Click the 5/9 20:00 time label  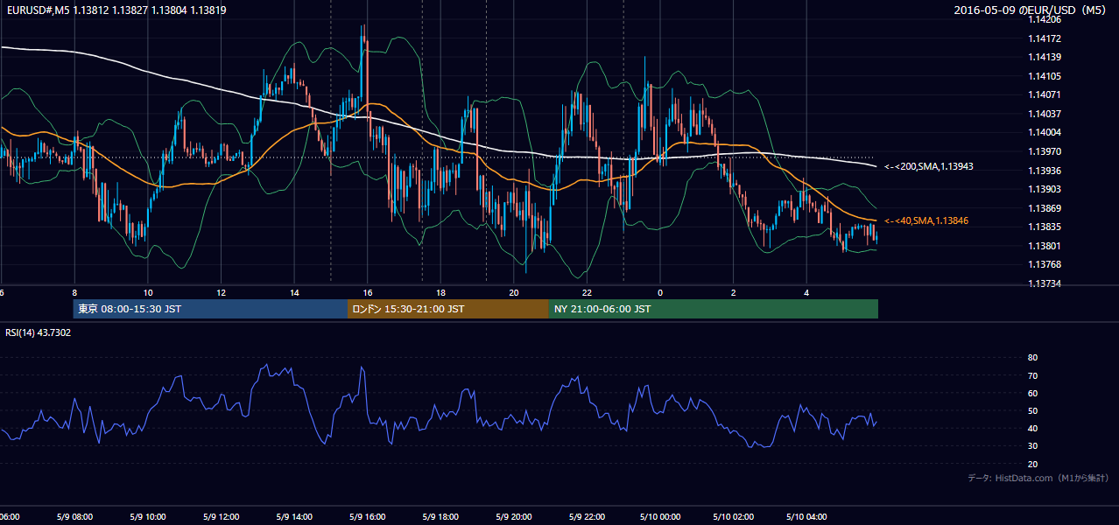tap(513, 517)
